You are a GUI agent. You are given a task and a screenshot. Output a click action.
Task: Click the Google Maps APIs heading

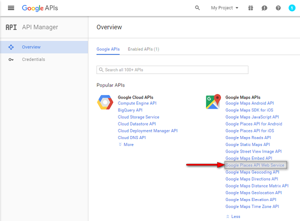[x=243, y=97]
